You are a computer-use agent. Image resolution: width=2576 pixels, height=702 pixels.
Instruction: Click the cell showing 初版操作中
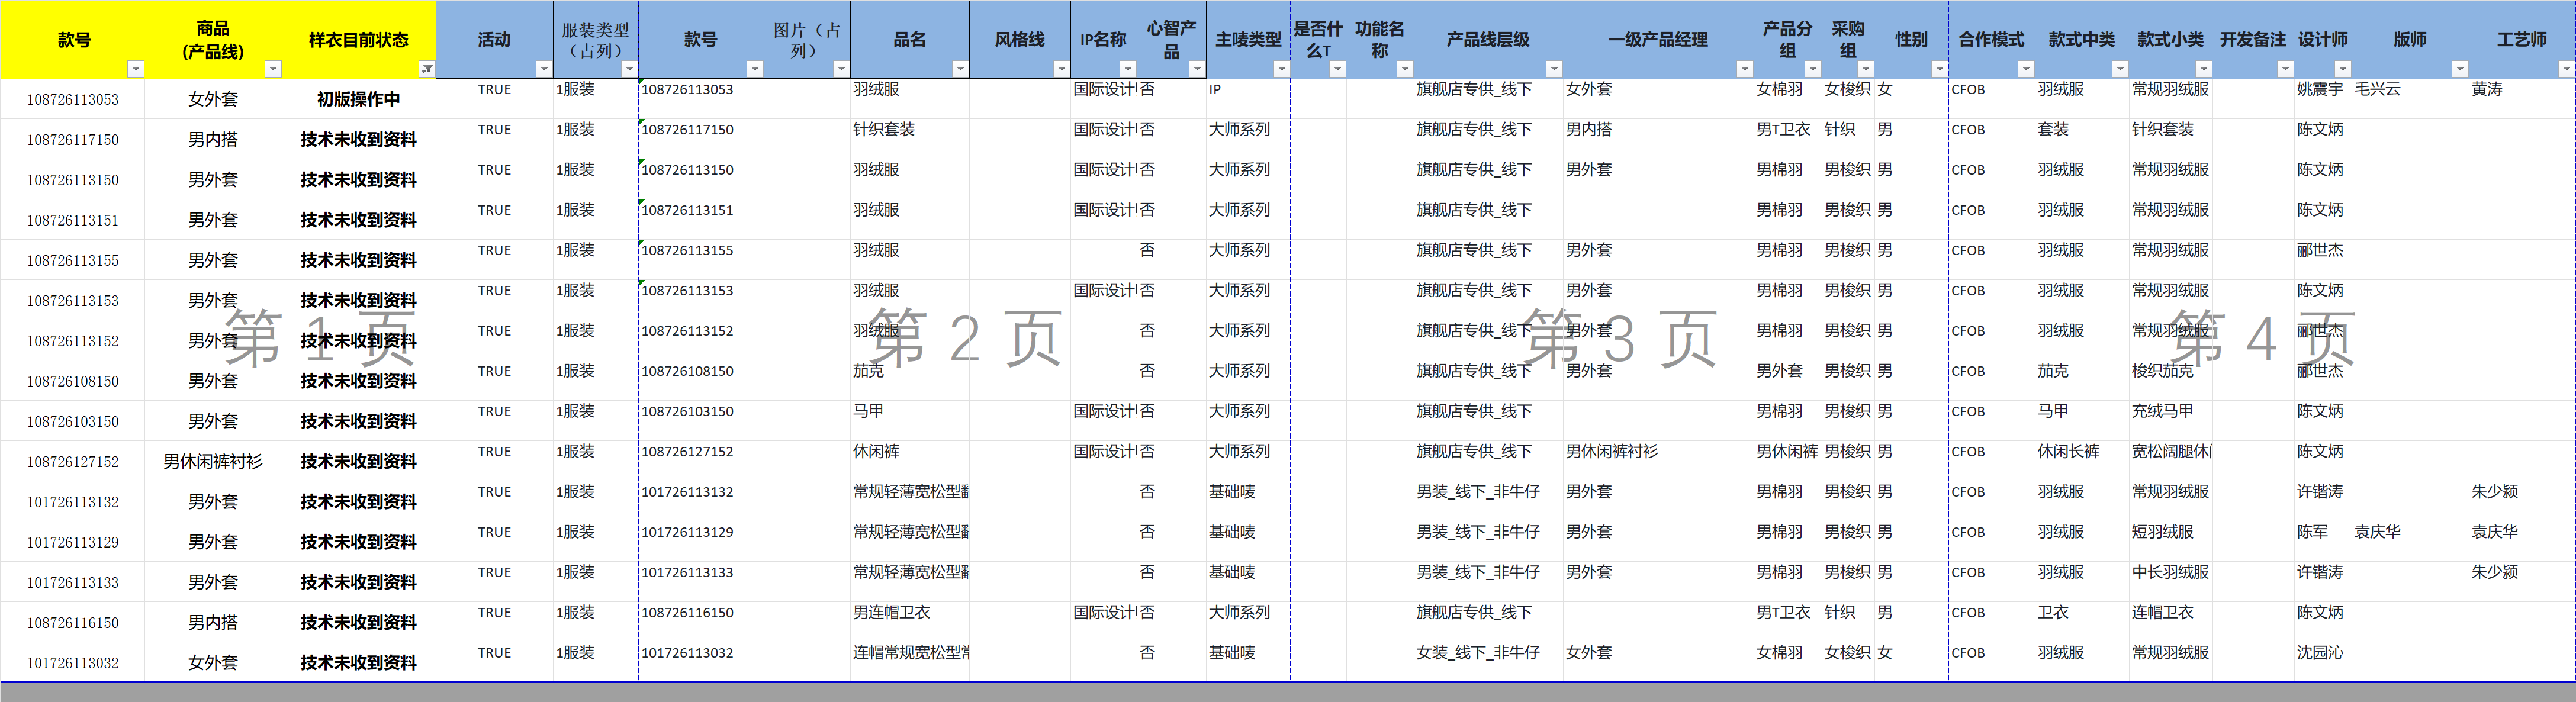pos(358,99)
